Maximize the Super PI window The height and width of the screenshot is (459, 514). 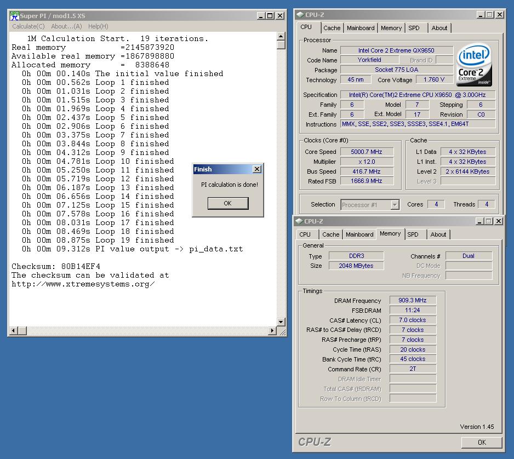(x=270, y=16)
